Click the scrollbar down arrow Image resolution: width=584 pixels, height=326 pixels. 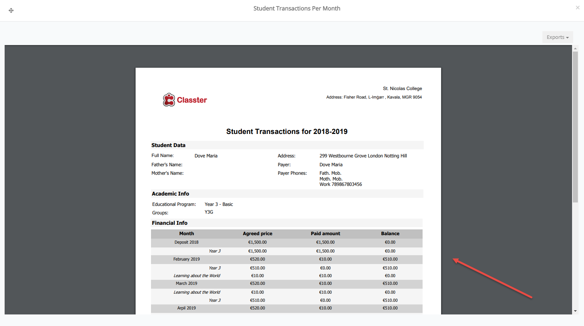click(x=575, y=311)
